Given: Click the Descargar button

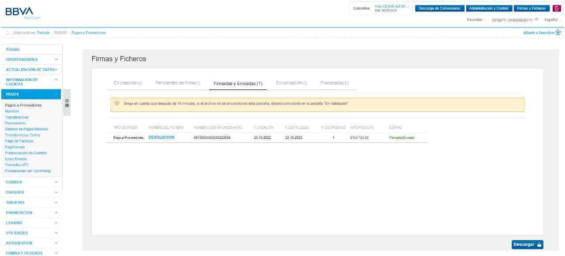Looking at the screenshot, I should click(527, 245).
